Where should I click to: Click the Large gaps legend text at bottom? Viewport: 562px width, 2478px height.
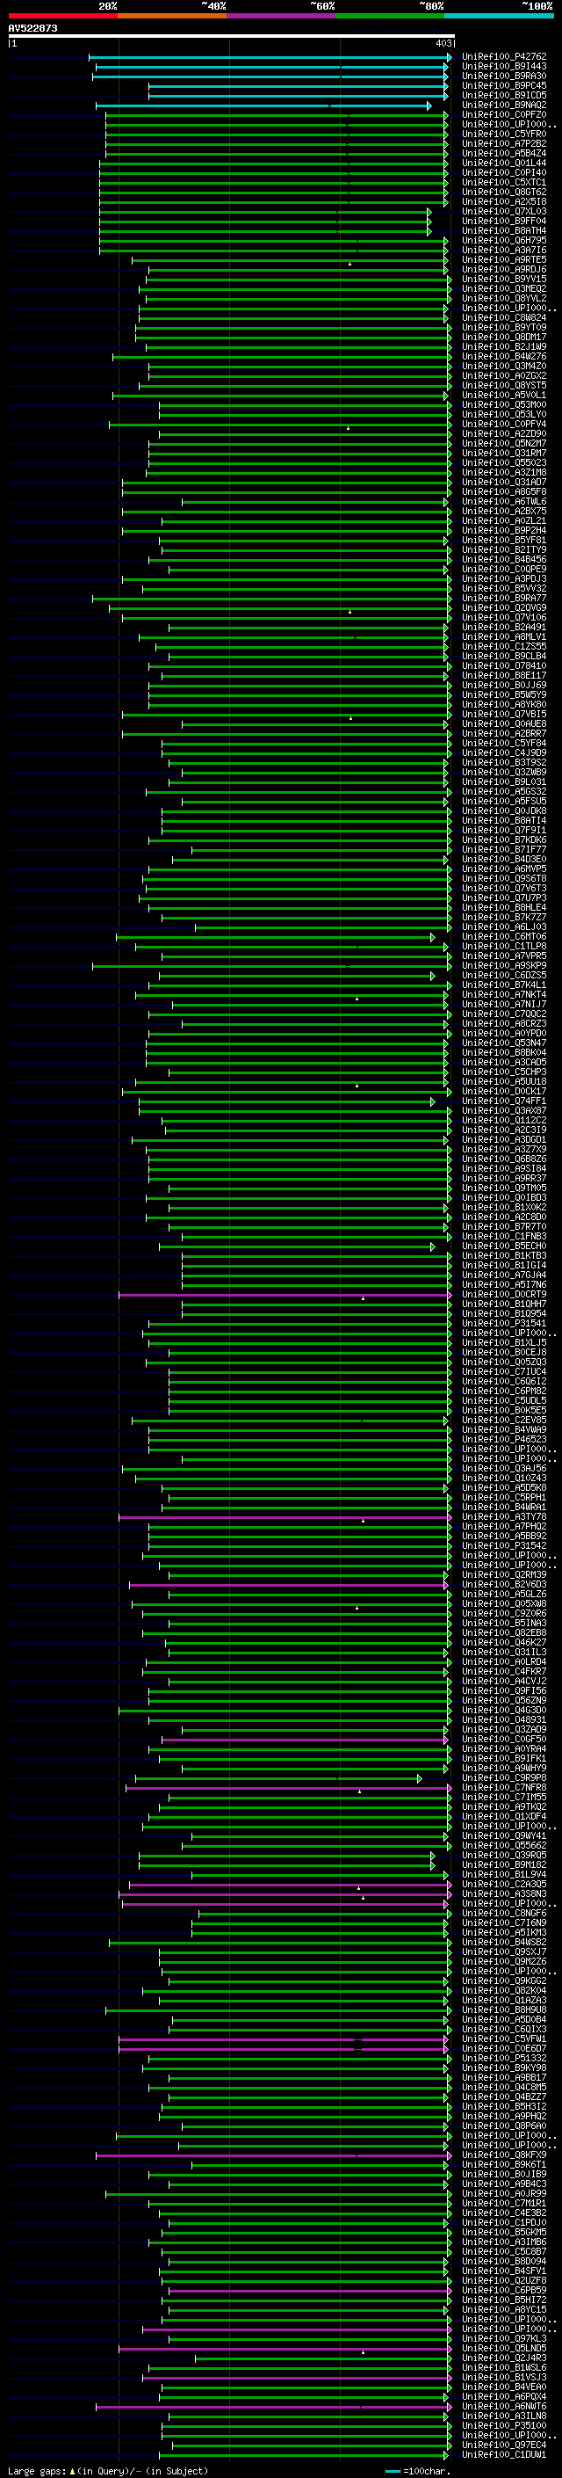point(106,2470)
